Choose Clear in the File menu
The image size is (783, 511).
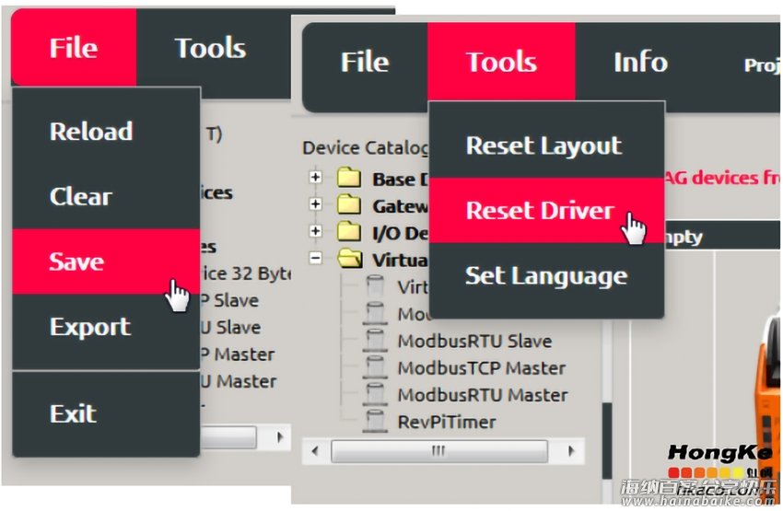click(x=106, y=197)
